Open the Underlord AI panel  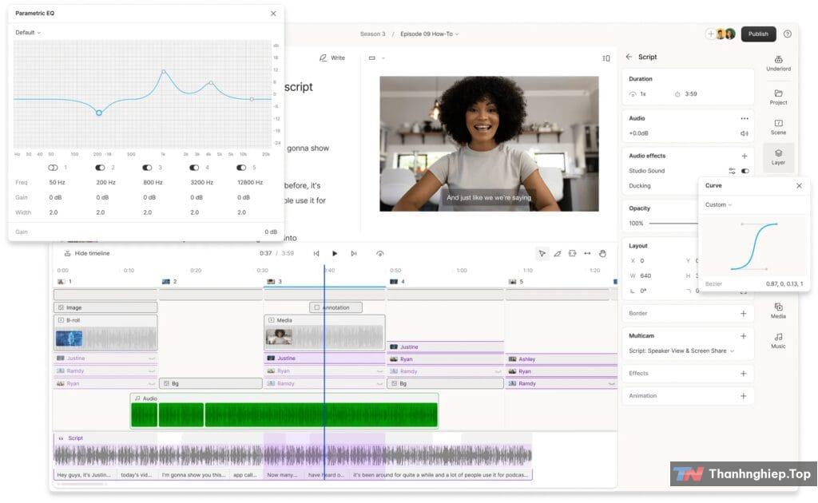(x=778, y=62)
